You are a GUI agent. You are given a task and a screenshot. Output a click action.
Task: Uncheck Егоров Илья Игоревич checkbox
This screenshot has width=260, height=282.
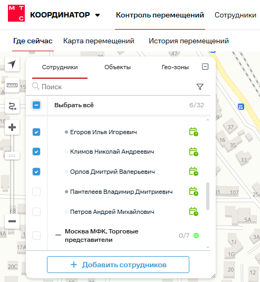36,132
